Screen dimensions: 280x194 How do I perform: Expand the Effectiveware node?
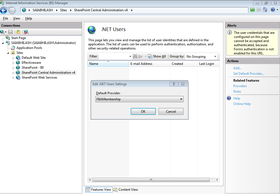click(13, 63)
